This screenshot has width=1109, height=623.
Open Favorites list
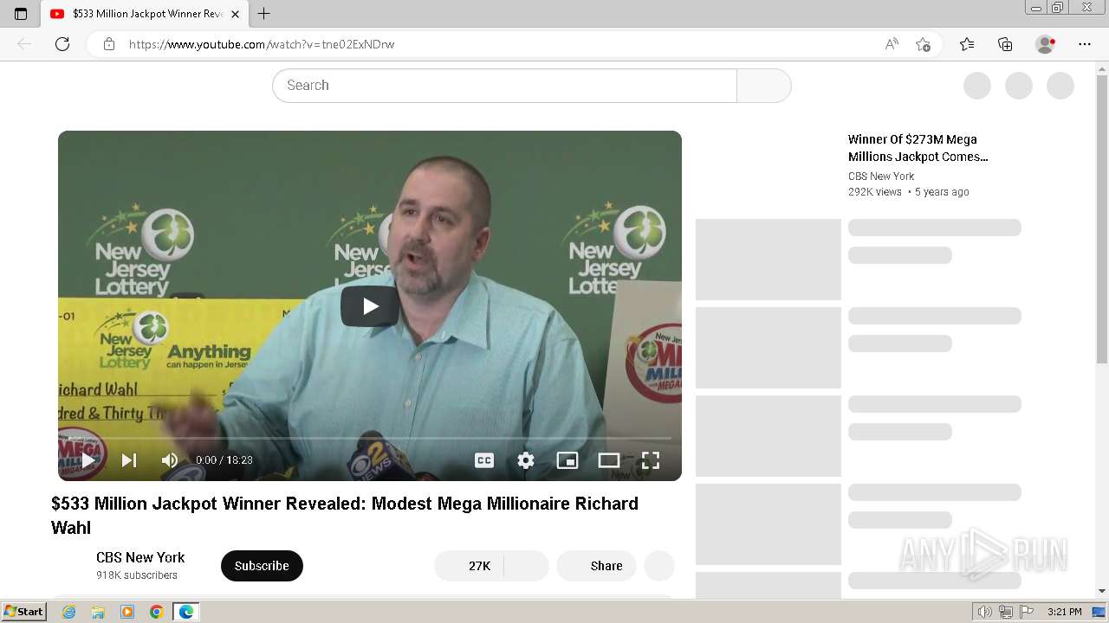coord(967,44)
